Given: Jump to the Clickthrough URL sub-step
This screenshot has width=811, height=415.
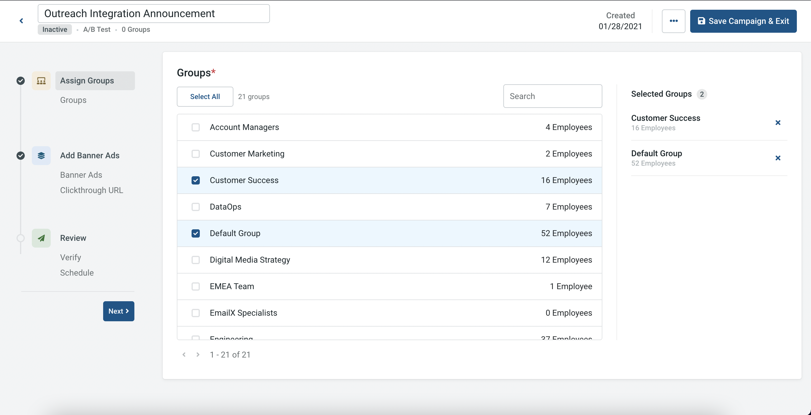Looking at the screenshot, I should pos(92,190).
